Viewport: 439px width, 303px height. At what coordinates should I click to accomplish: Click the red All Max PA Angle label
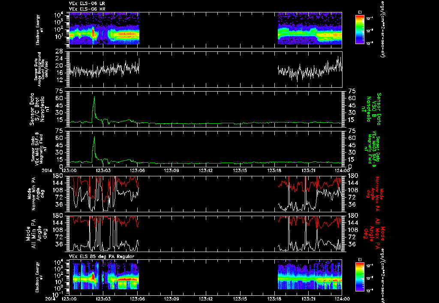point(374,233)
